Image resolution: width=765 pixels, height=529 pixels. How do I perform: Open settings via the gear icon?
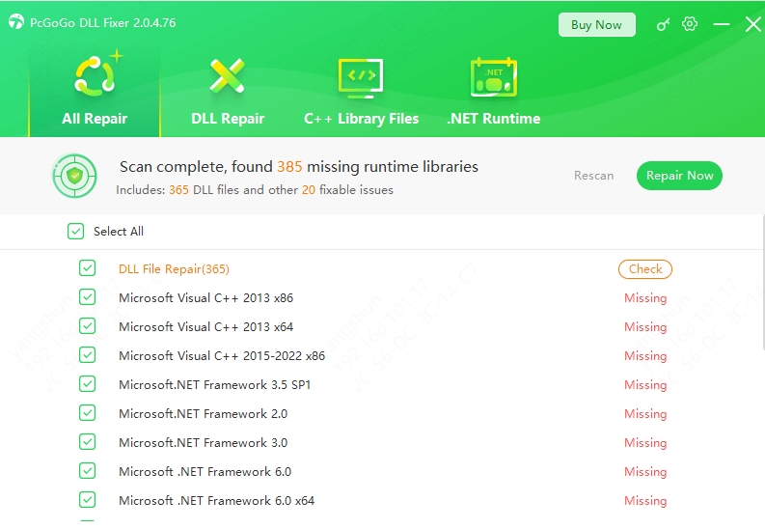click(x=690, y=24)
